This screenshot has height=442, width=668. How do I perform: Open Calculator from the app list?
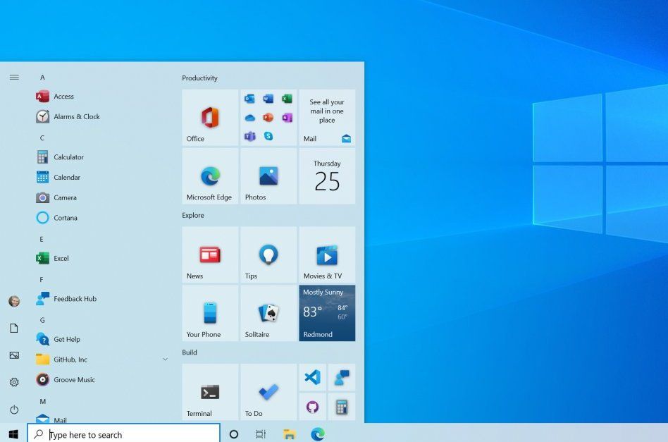pyautogui.click(x=68, y=156)
